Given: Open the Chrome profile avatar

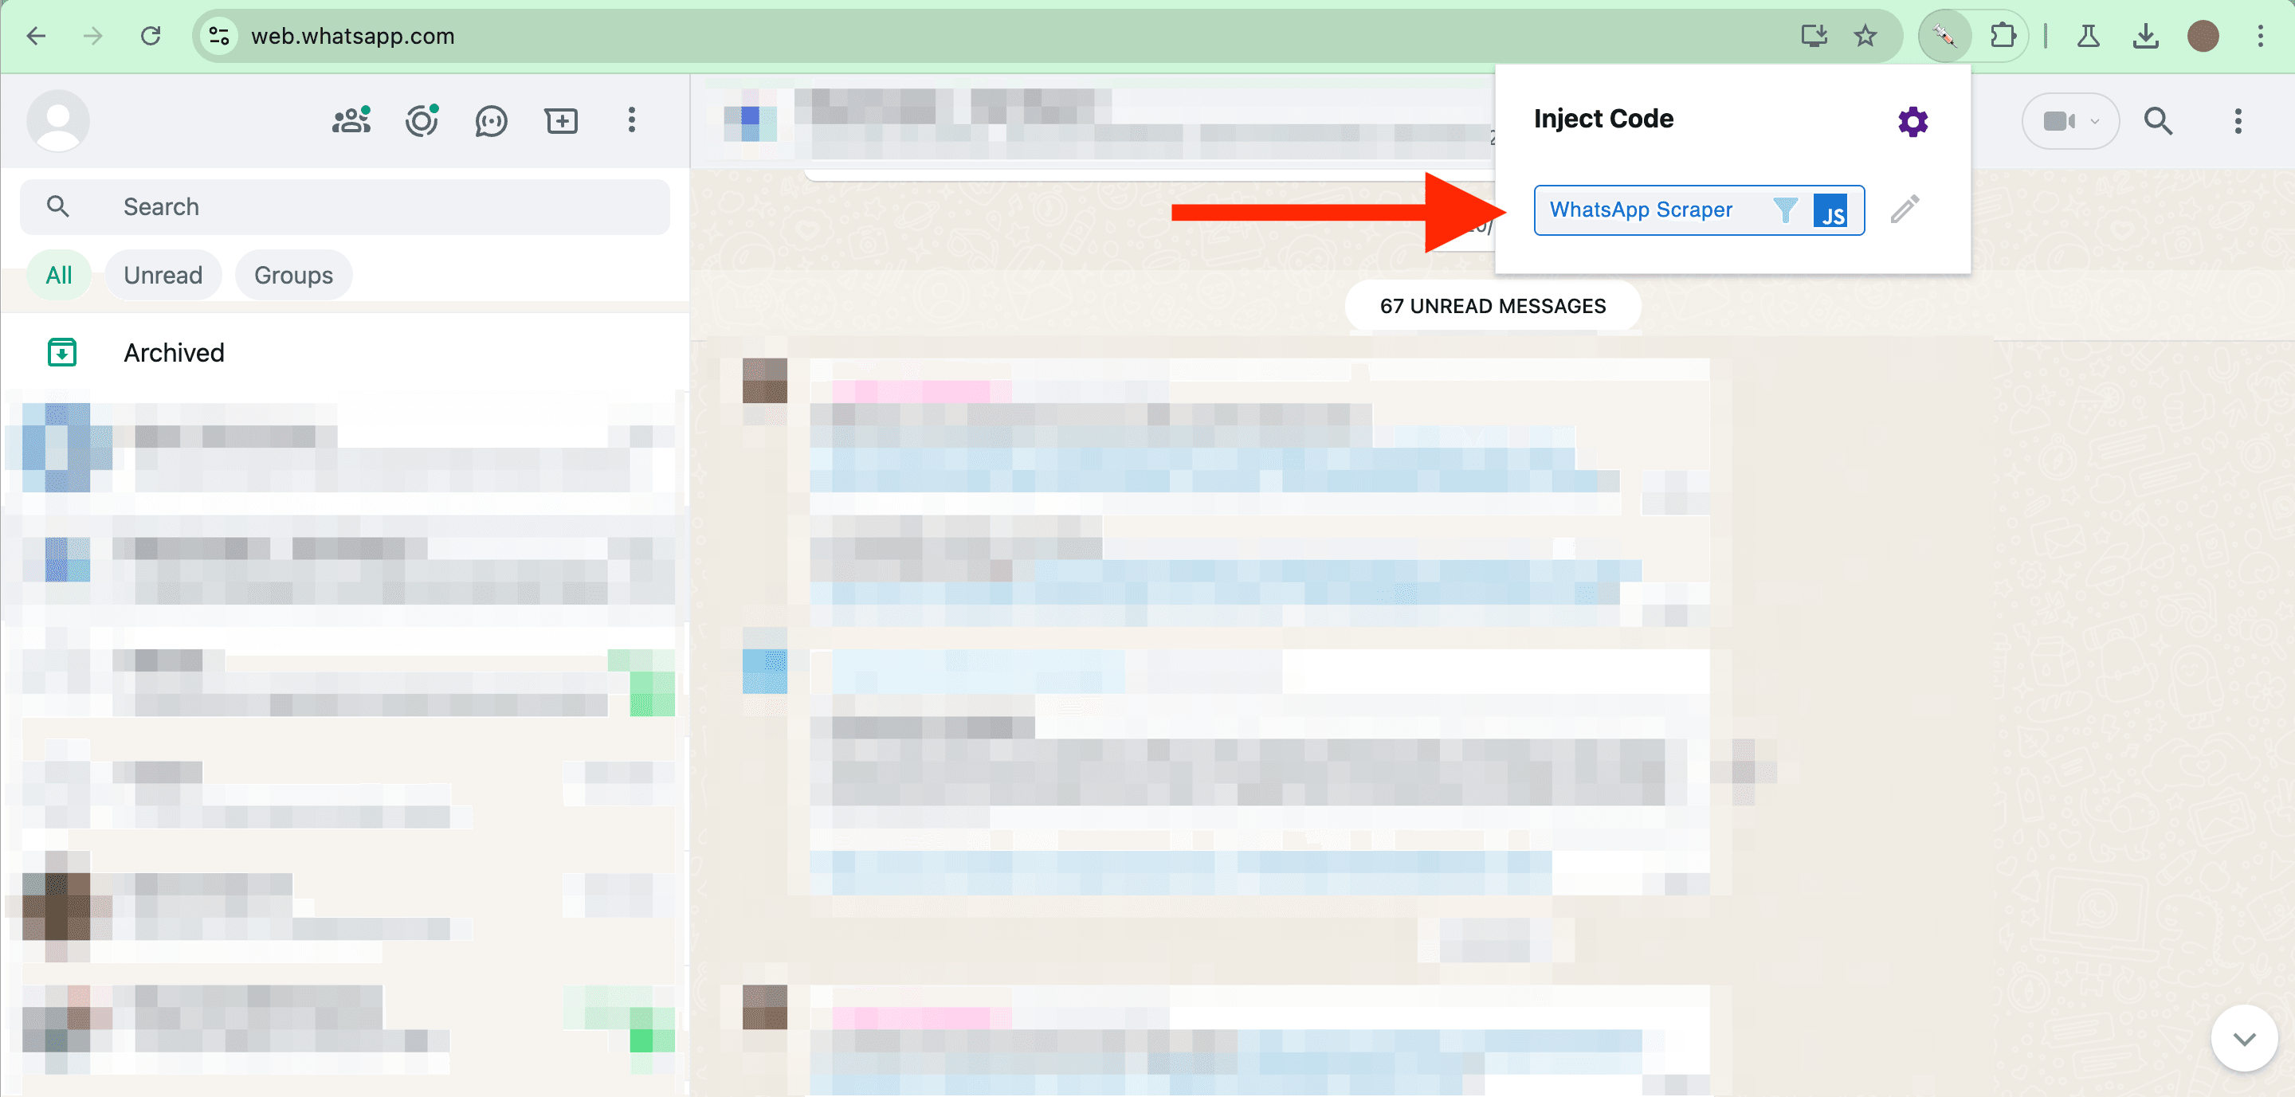Looking at the screenshot, I should pyautogui.click(x=2203, y=36).
